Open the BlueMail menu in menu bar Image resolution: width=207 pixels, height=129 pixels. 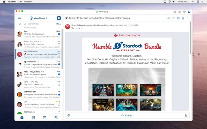(12, 2)
